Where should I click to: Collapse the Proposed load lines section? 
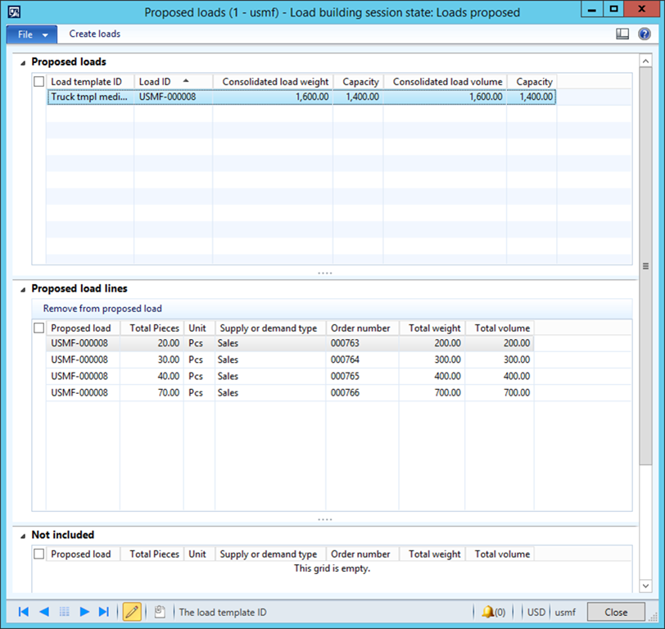coord(21,289)
